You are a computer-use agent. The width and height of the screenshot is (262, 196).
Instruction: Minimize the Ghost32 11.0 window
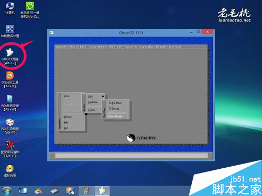point(191,32)
